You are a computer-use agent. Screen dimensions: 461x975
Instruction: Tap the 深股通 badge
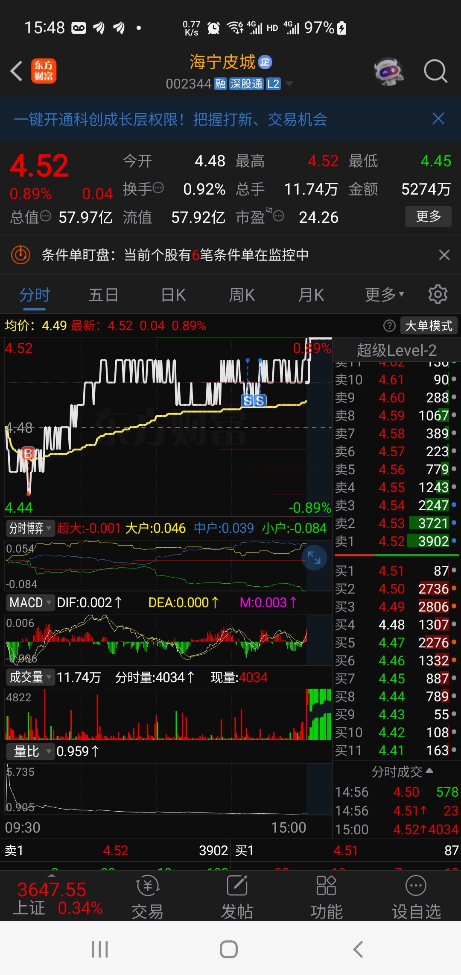click(246, 84)
